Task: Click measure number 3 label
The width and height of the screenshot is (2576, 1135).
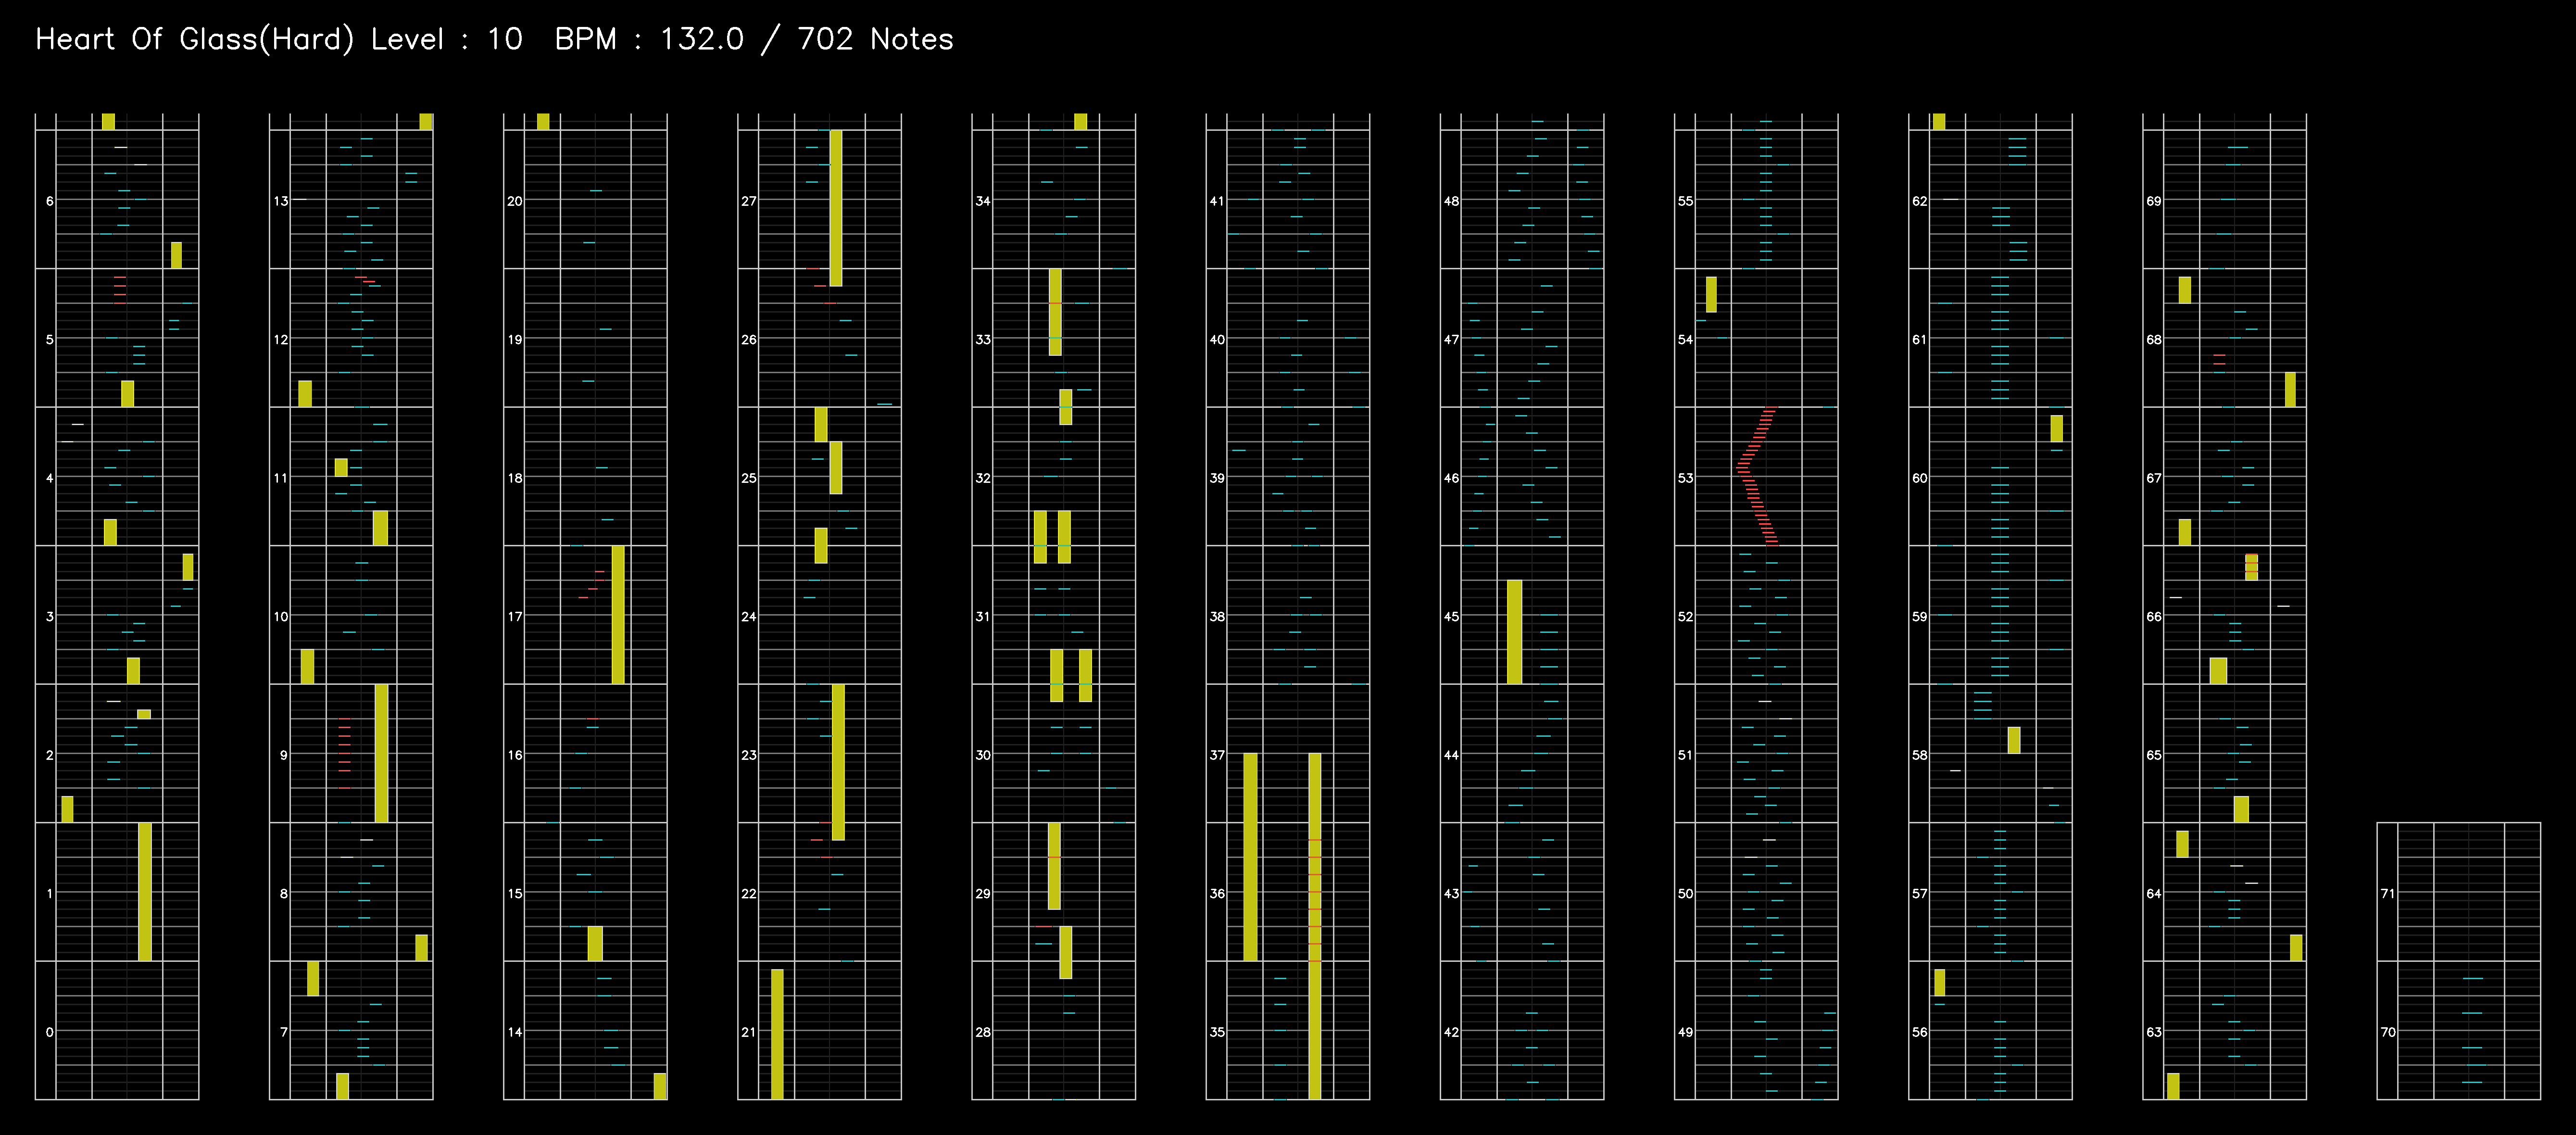Action: pyautogui.click(x=49, y=616)
